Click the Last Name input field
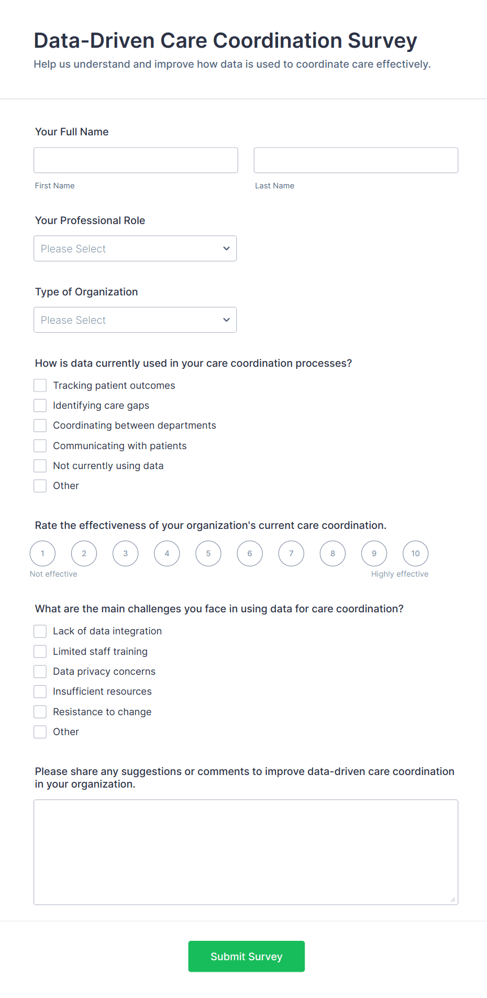This screenshot has width=487, height=998. pyautogui.click(x=356, y=160)
